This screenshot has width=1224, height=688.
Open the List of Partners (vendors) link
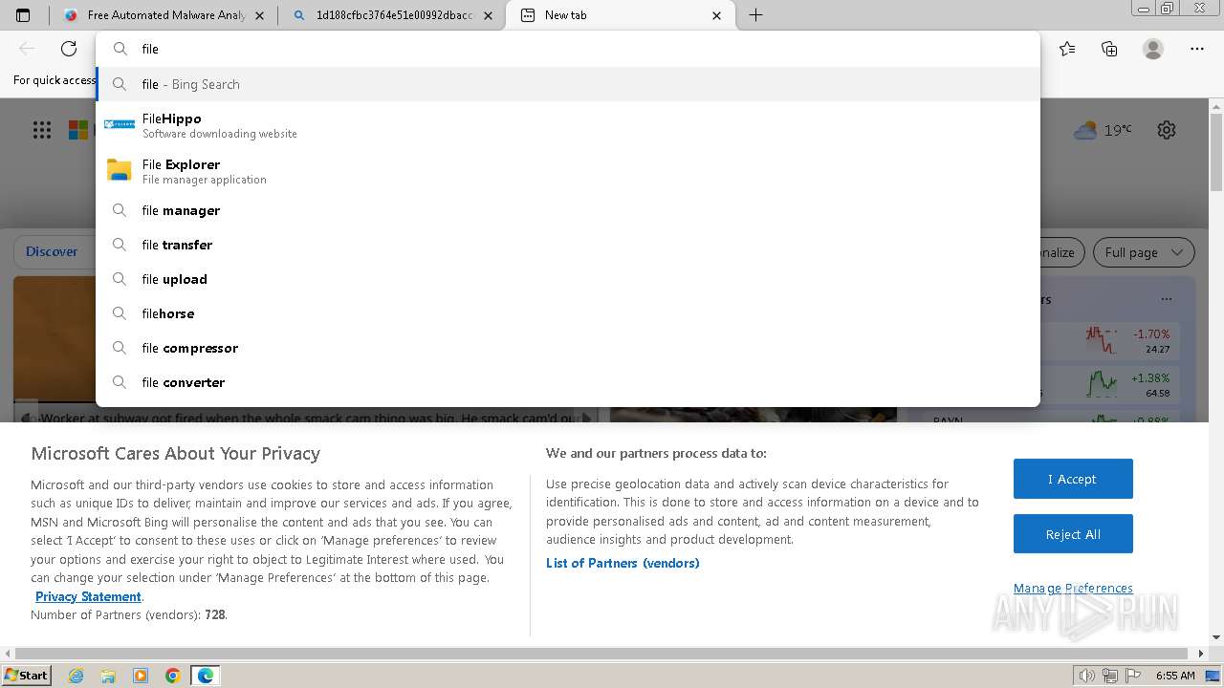[x=623, y=563]
